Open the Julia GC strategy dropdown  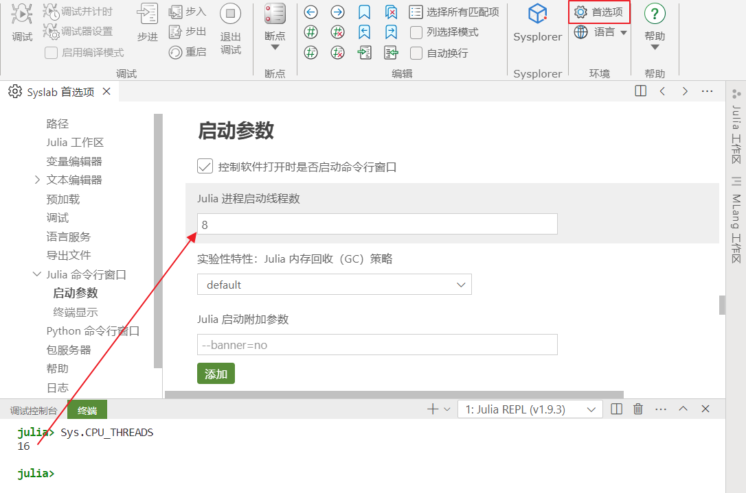(334, 285)
